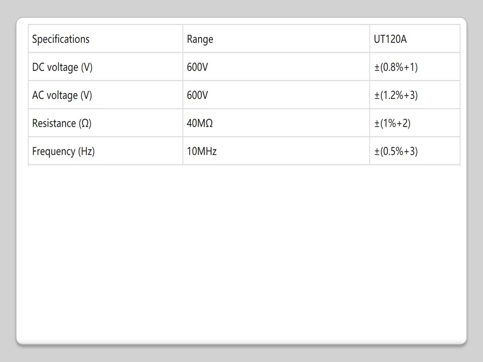
Task: Click AC voltage accuracy ±(1.2%+3)
Action: tap(396, 96)
